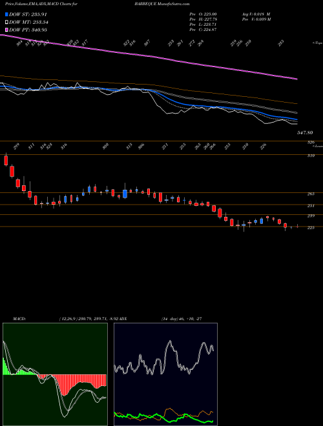Click the '<Lows' marker label

click(318, 146)
